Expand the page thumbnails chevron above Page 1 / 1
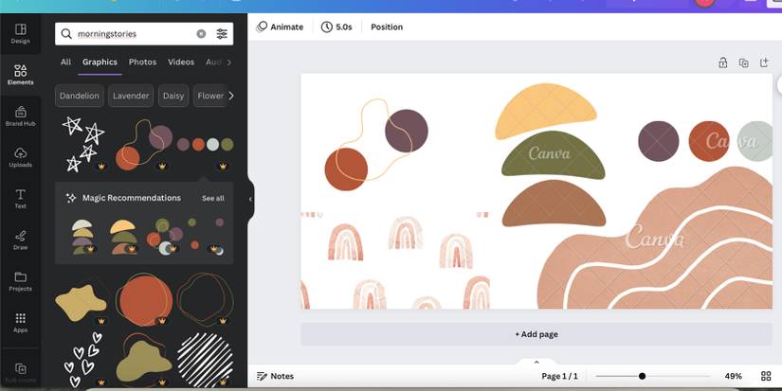The image size is (782, 391). (536, 362)
